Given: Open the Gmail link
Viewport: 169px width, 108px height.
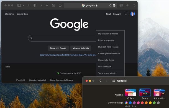Looking at the screenshot, I should (x=108, y=14).
